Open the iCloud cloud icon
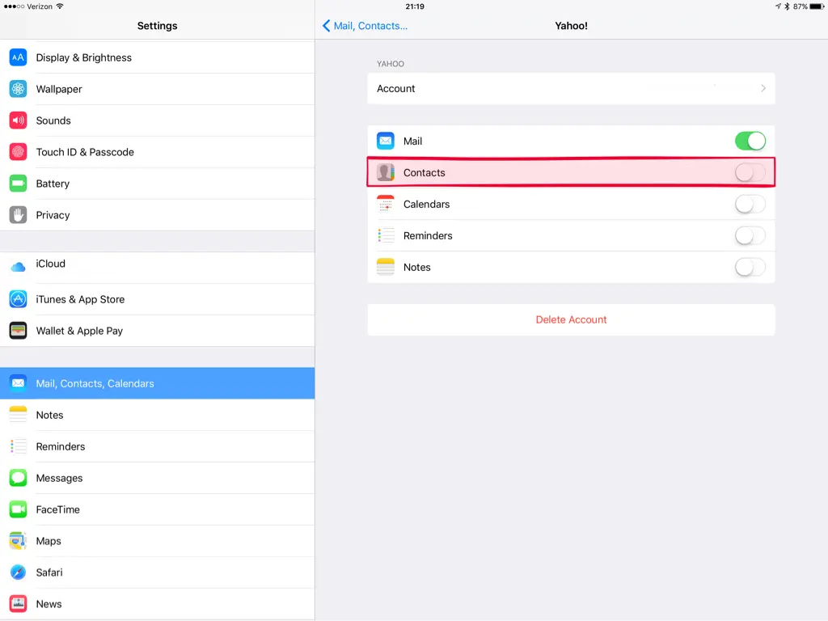828x621 pixels. click(x=18, y=266)
